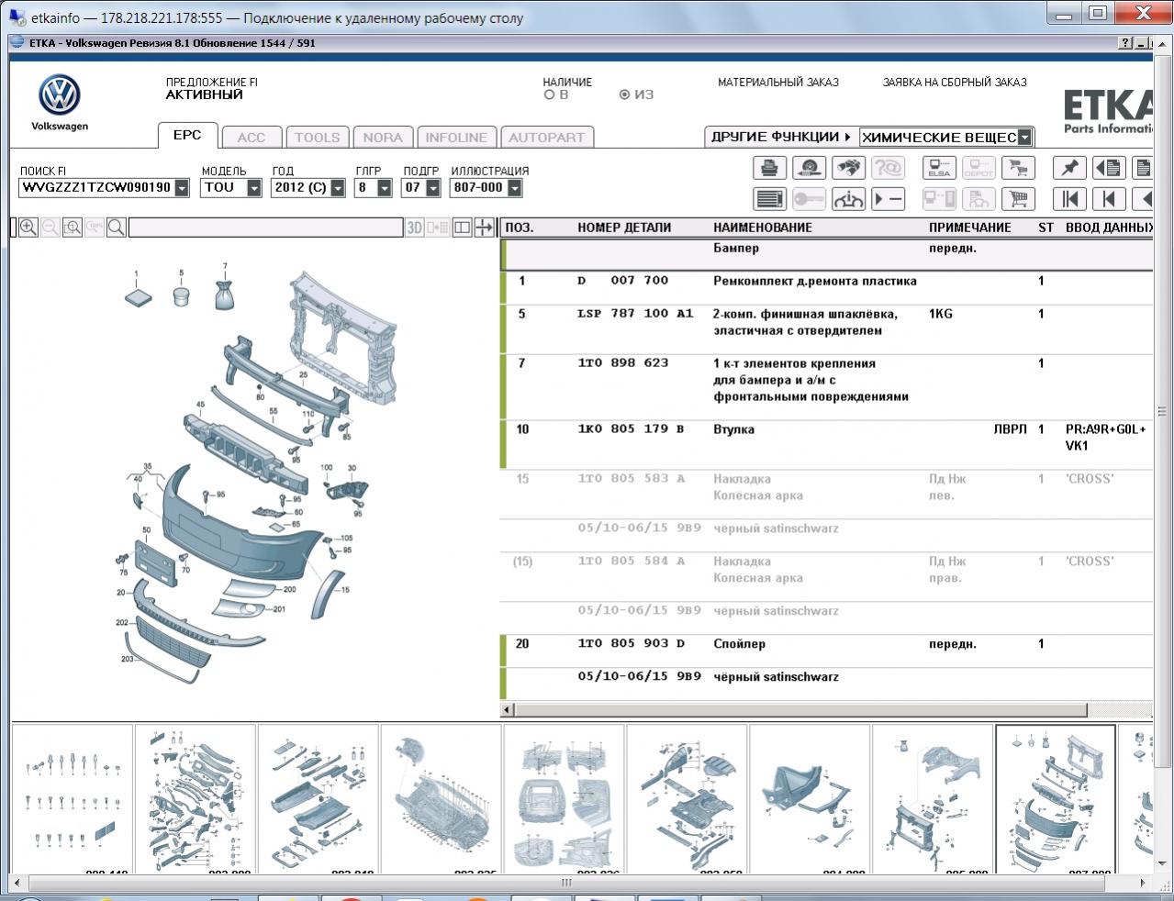Pin the view with the pushpin icon
This screenshot has height=901, width=1174.
click(1069, 168)
